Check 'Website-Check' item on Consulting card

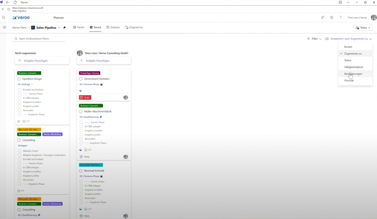[x=20, y=151]
